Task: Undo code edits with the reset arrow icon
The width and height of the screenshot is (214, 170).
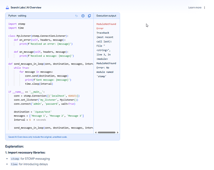Action: click(x=76, y=16)
